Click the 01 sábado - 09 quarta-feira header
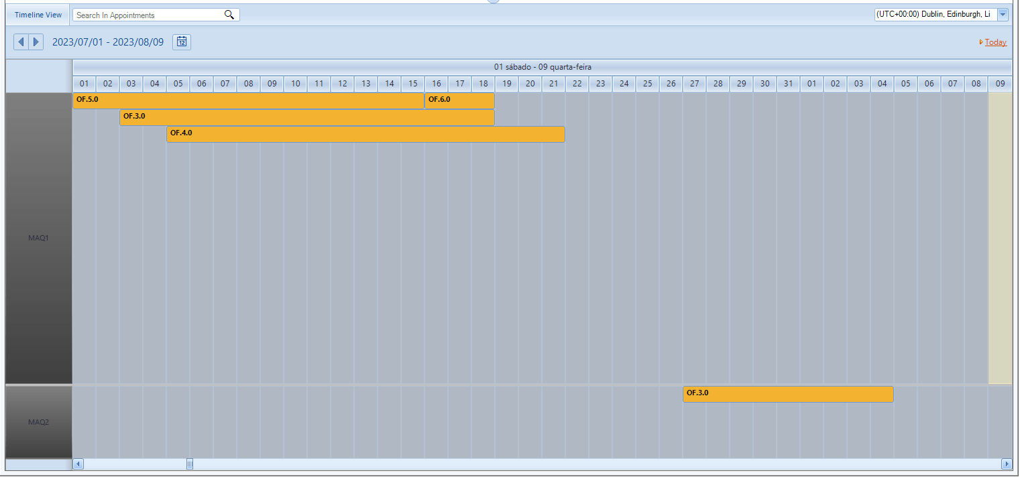This screenshot has height=477, width=1020. coord(542,68)
